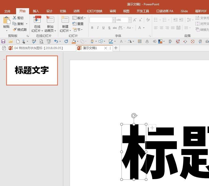
Task: Click the Bullets list icon
Action: point(156,20)
